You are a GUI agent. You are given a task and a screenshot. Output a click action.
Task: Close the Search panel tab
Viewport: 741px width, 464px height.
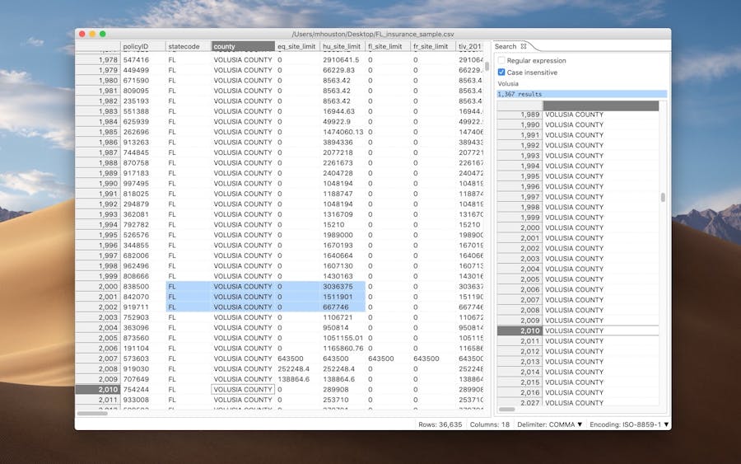tap(524, 47)
